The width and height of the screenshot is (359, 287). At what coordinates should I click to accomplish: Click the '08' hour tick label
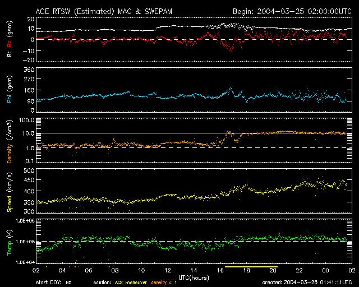[115, 271]
